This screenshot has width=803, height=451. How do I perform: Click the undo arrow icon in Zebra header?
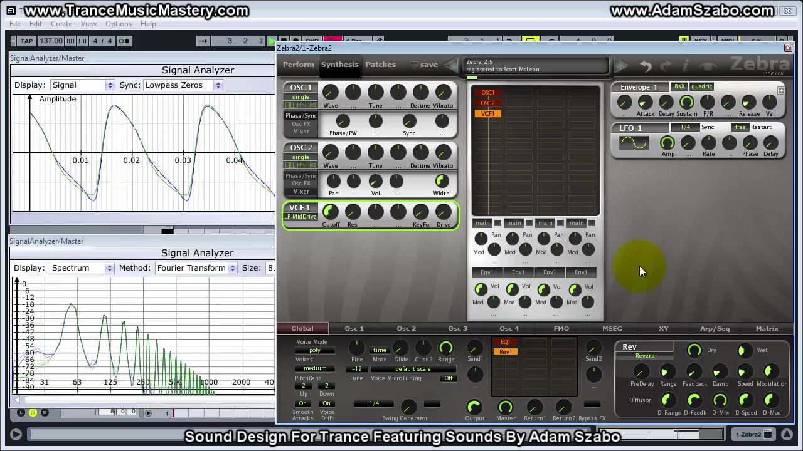point(646,65)
